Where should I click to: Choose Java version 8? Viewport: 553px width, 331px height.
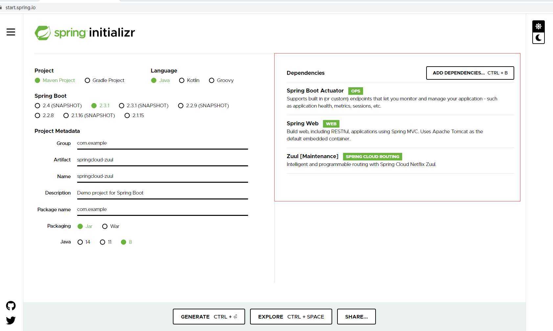tap(127, 242)
